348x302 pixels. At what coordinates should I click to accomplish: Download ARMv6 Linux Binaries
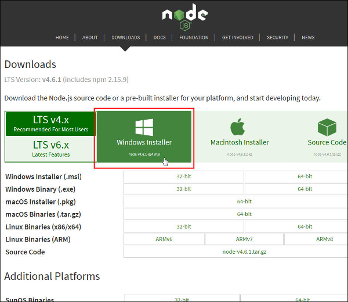click(x=164, y=239)
